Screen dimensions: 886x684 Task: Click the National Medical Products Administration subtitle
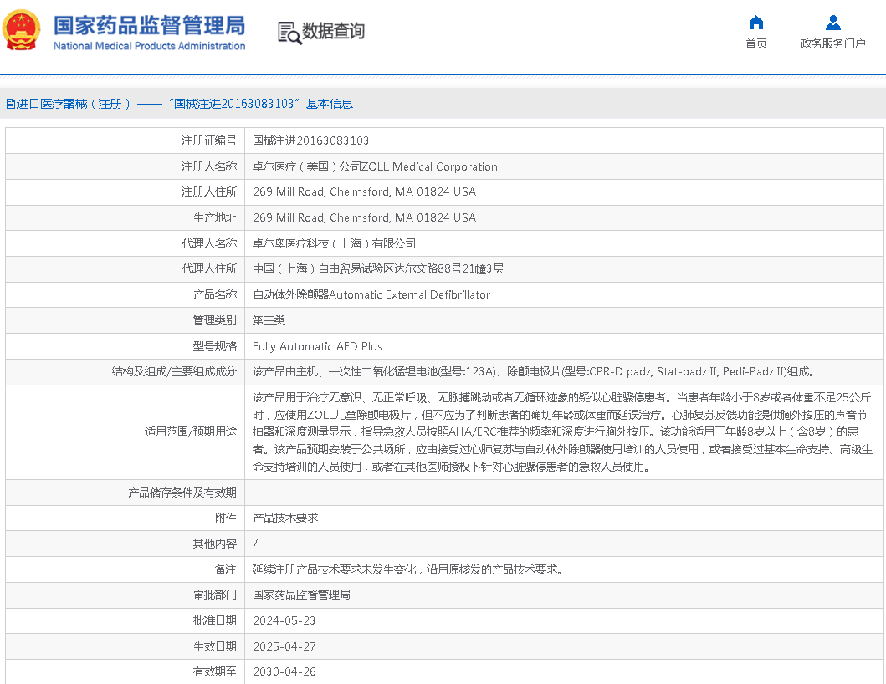tap(149, 47)
